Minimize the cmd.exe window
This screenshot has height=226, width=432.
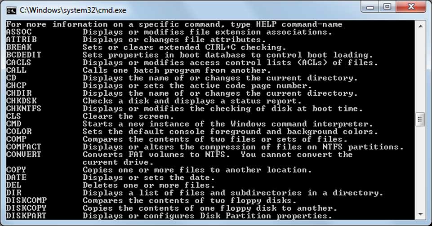(370, 7)
